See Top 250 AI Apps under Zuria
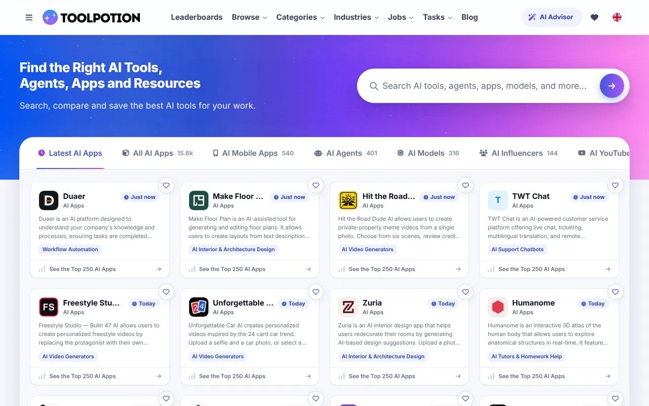The image size is (649, 406). pos(400,376)
